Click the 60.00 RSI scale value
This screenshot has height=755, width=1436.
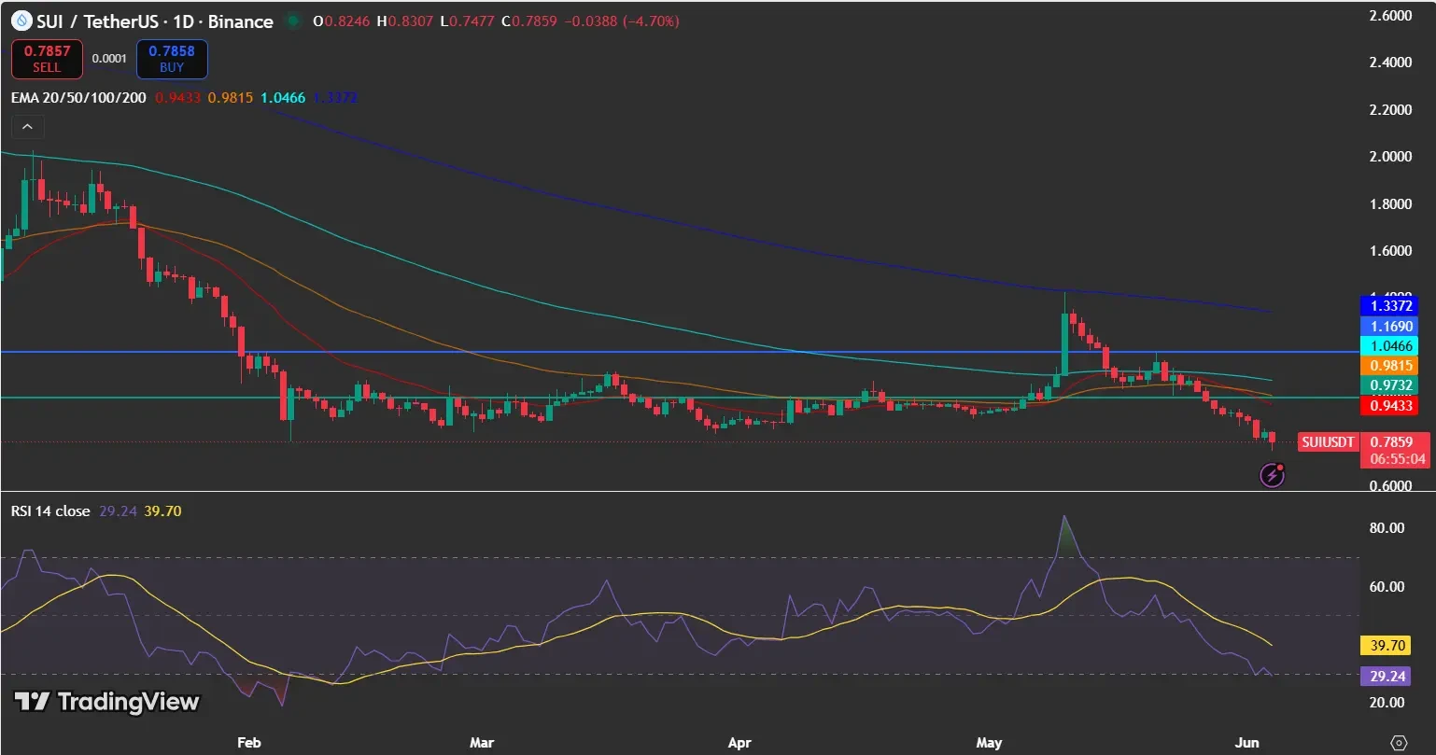click(x=1387, y=587)
